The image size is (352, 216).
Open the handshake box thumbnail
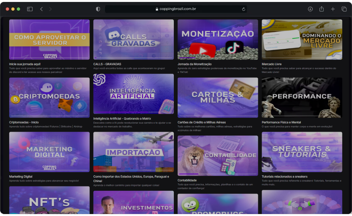click(302, 202)
